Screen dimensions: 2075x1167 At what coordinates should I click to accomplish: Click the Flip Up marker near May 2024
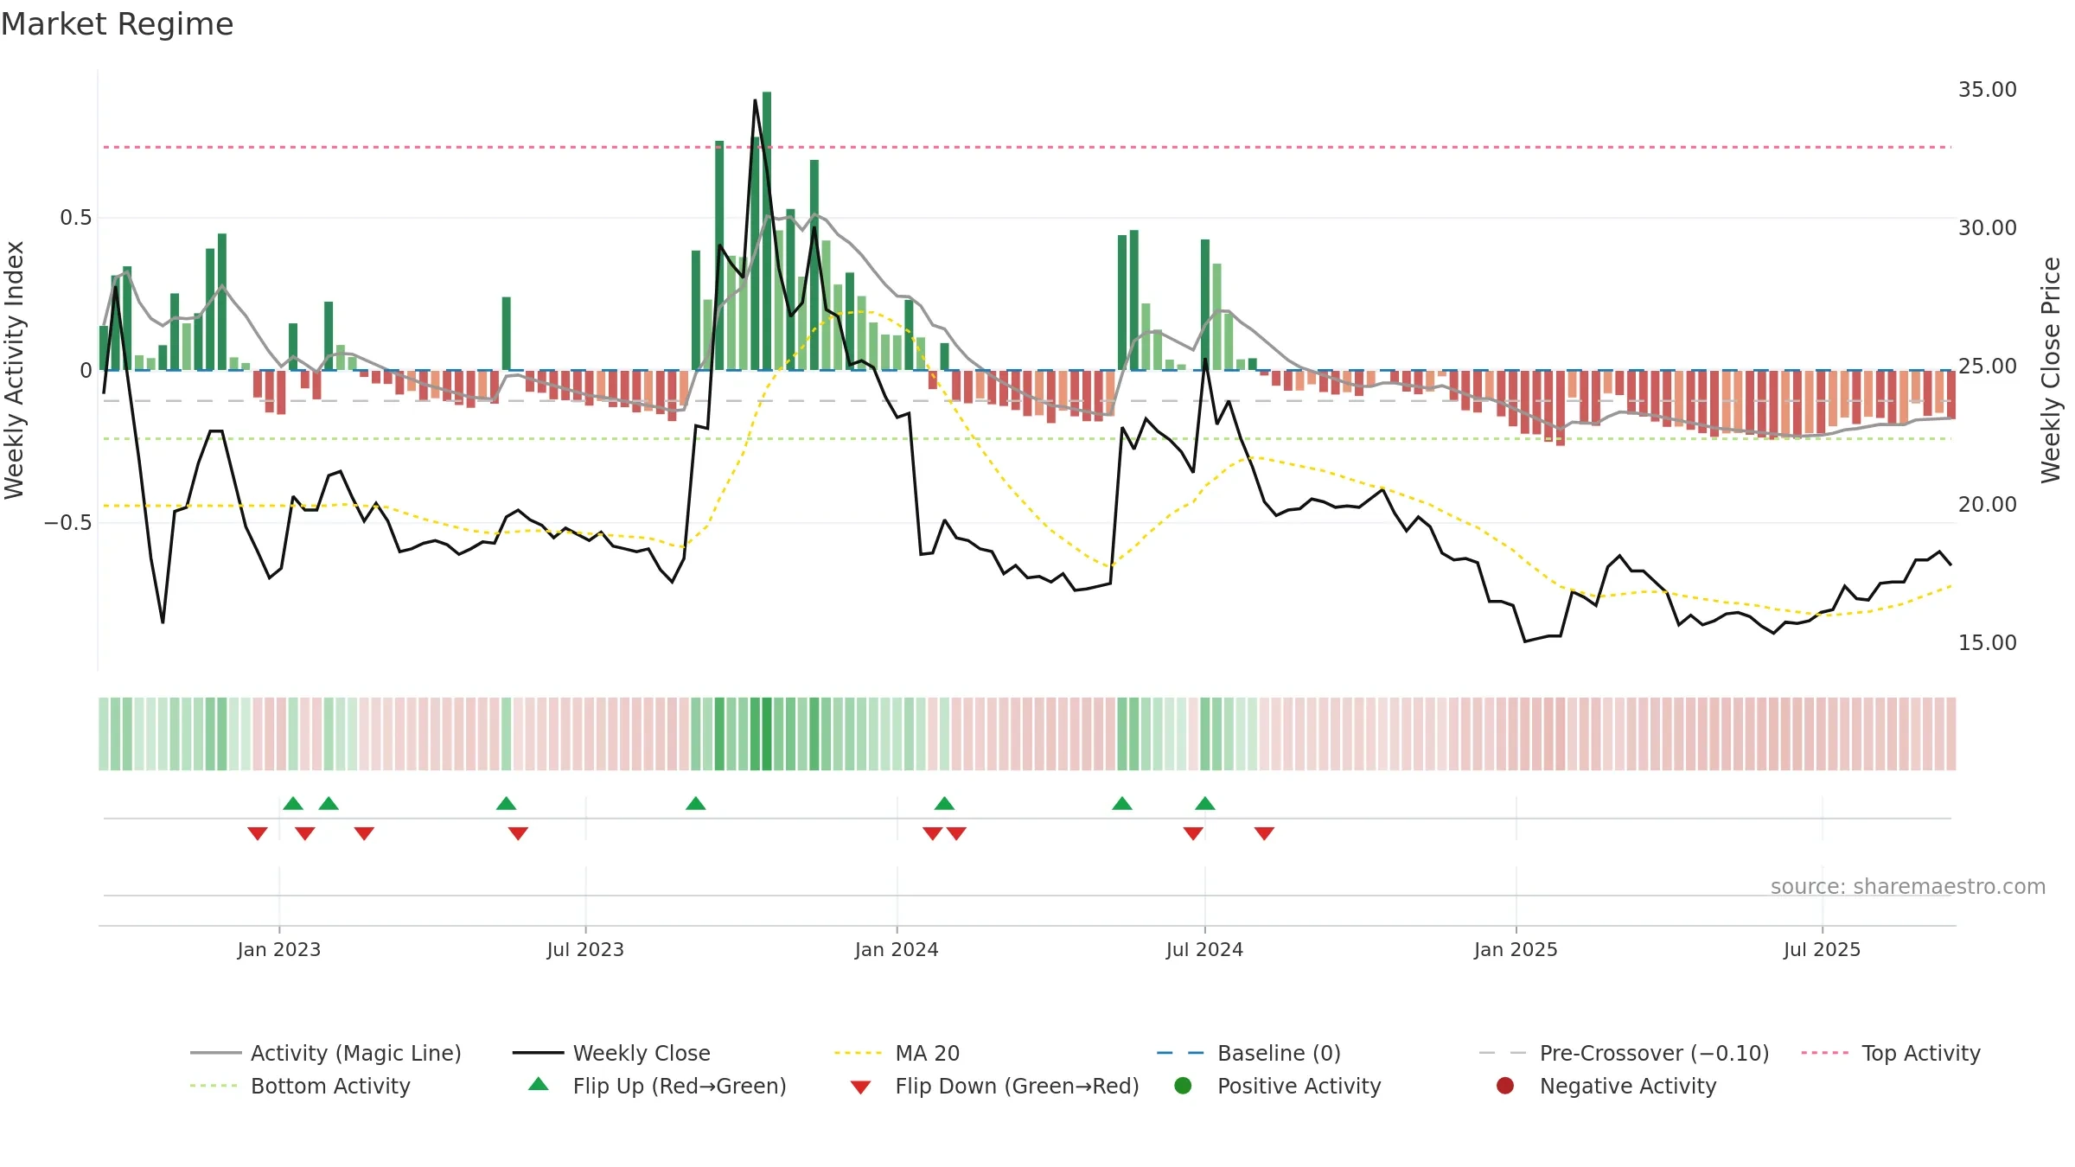[x=1122, y=803]
